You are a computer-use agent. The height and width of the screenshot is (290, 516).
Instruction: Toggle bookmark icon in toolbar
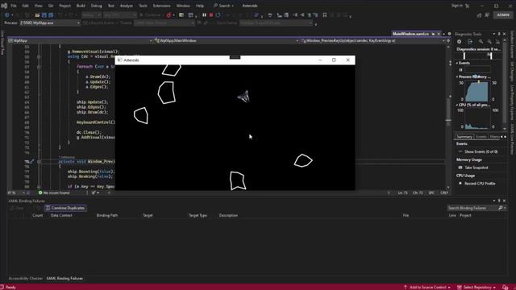tap(324, 15)
